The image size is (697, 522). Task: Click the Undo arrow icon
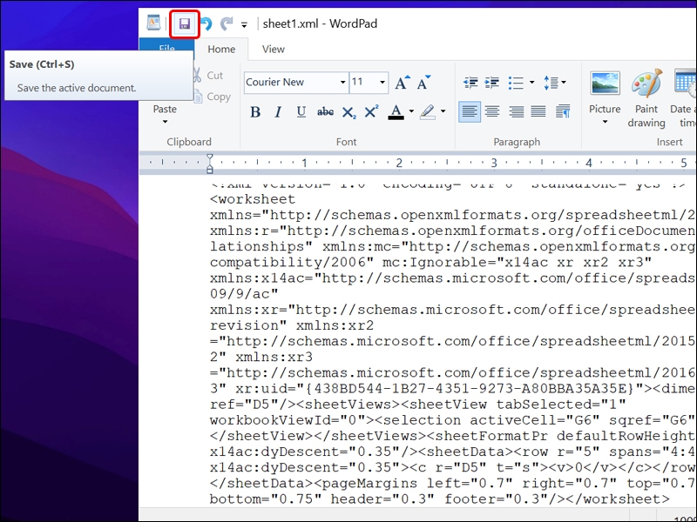(x=206, y=23)
